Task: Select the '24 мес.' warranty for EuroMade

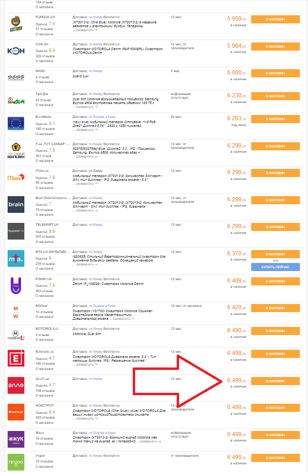Action: 176,117
